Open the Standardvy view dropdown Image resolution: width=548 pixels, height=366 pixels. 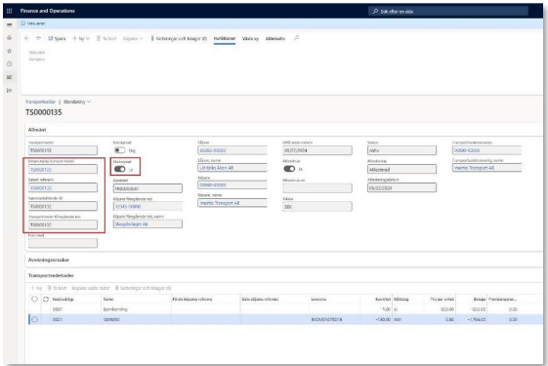click(x=77, y=102)
